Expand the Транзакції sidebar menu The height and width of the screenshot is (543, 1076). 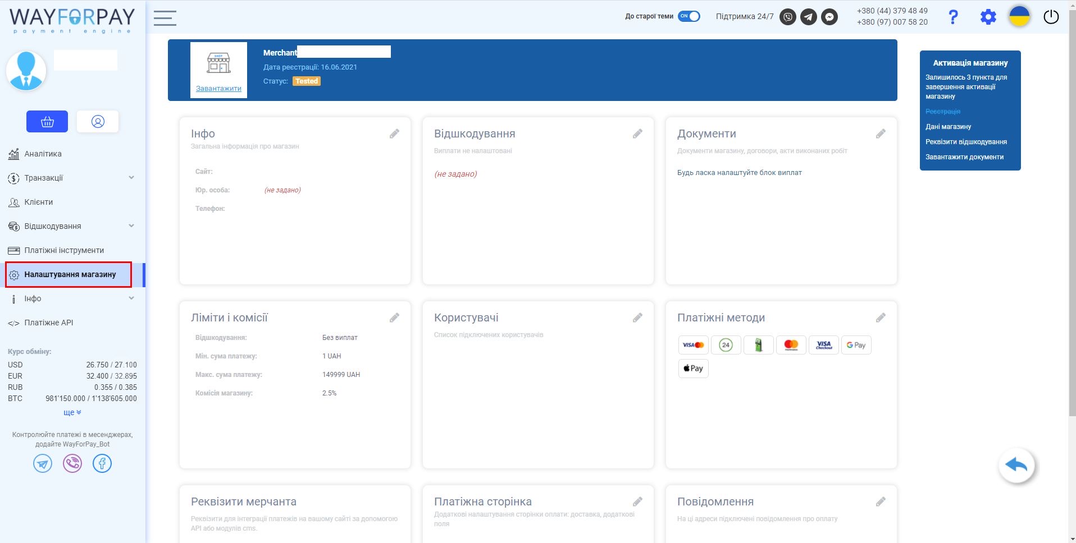click(x=72, y=178)
